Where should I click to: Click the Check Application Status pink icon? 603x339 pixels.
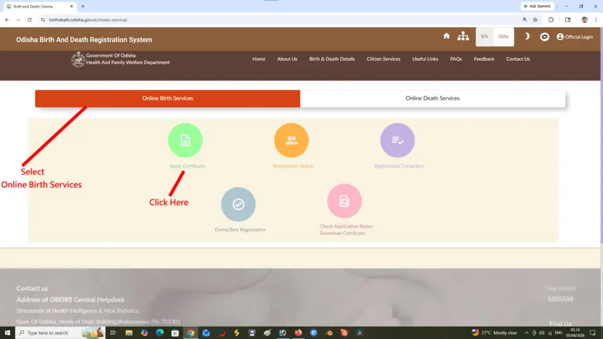point(344,201)
